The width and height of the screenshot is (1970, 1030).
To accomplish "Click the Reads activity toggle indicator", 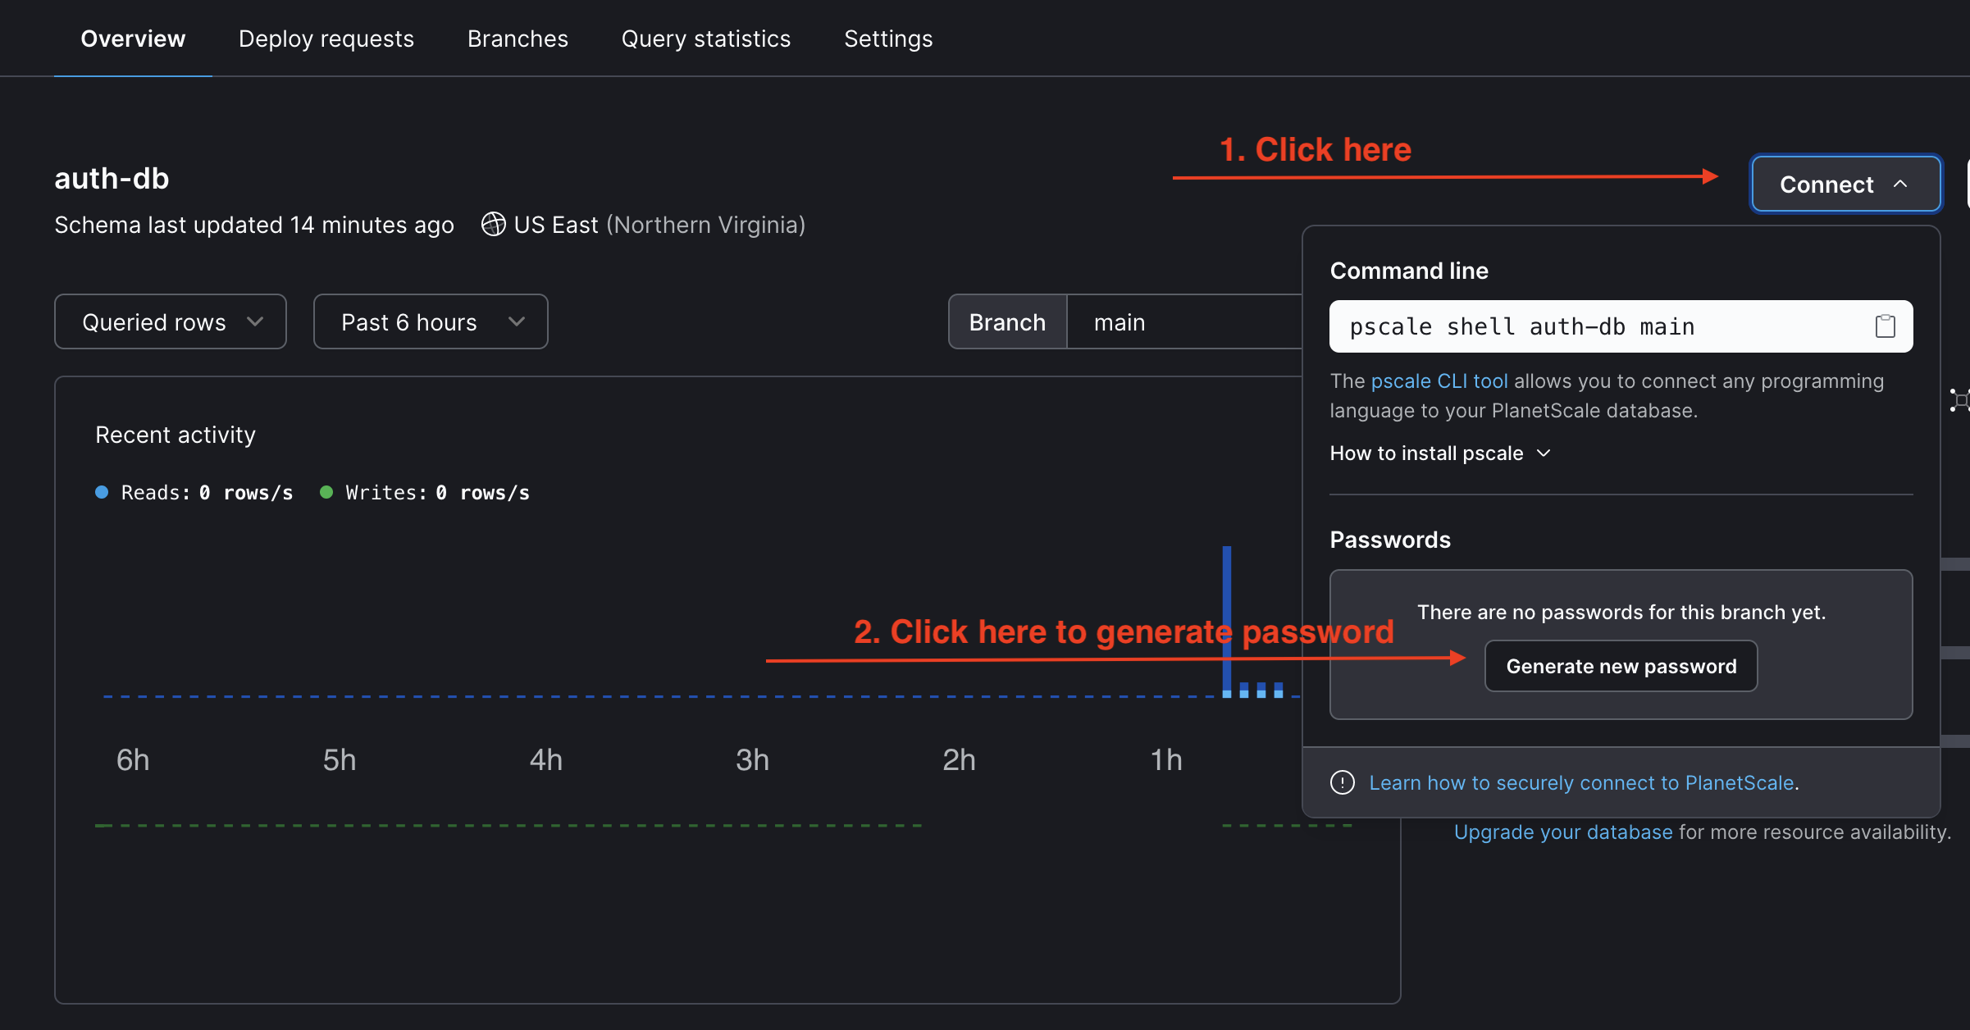I will (x=103, y=494).
